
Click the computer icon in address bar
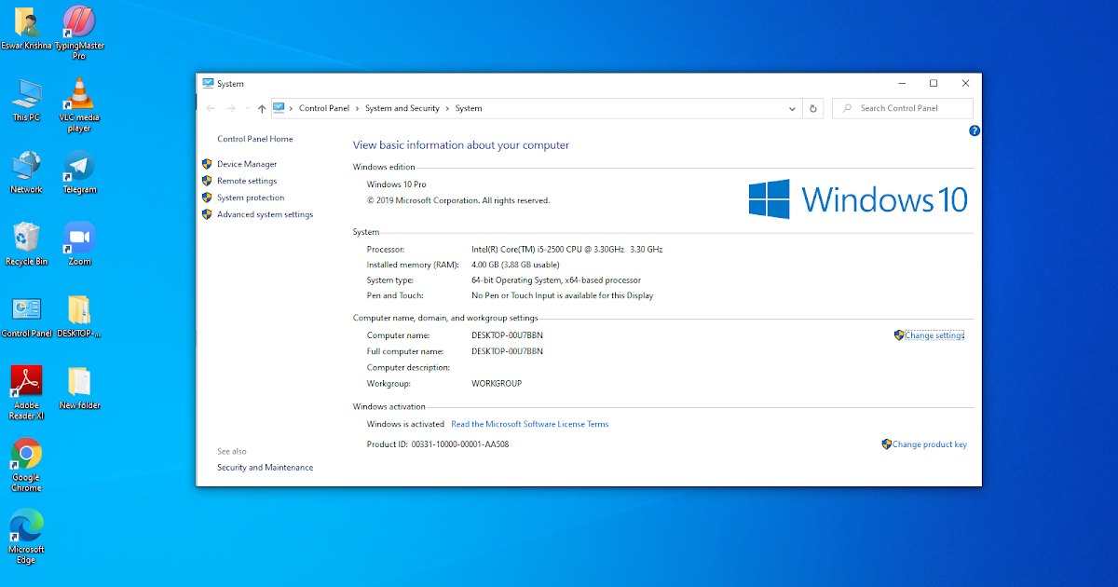[279, 108]
